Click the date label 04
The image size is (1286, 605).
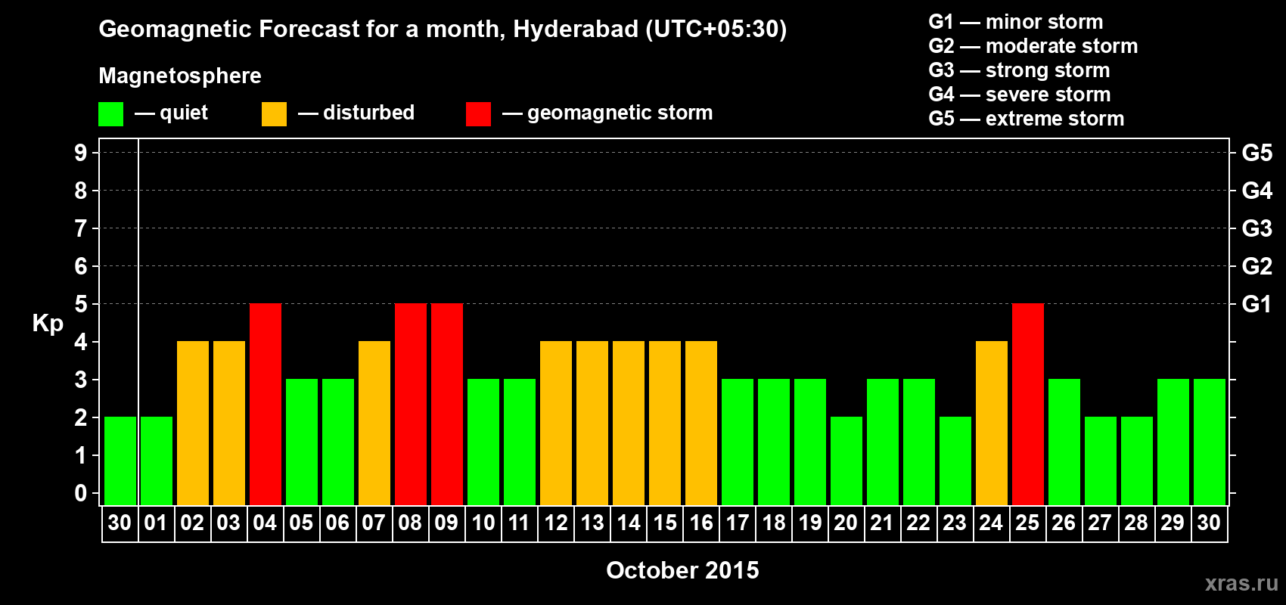coord(265,523)
